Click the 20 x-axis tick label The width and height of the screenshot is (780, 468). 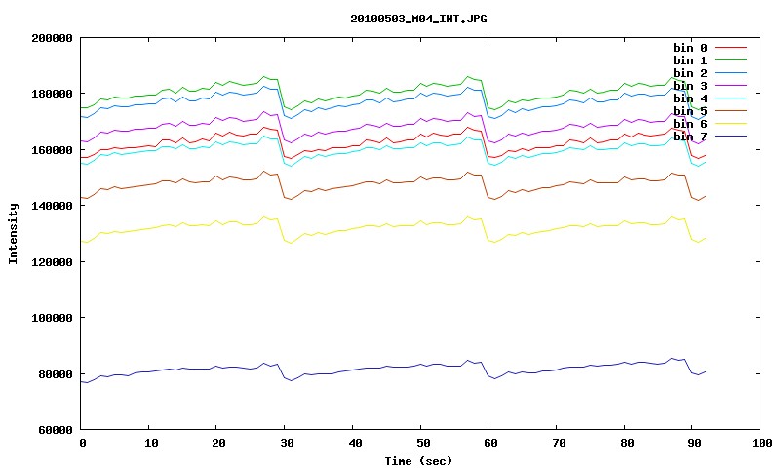[218, 443]
